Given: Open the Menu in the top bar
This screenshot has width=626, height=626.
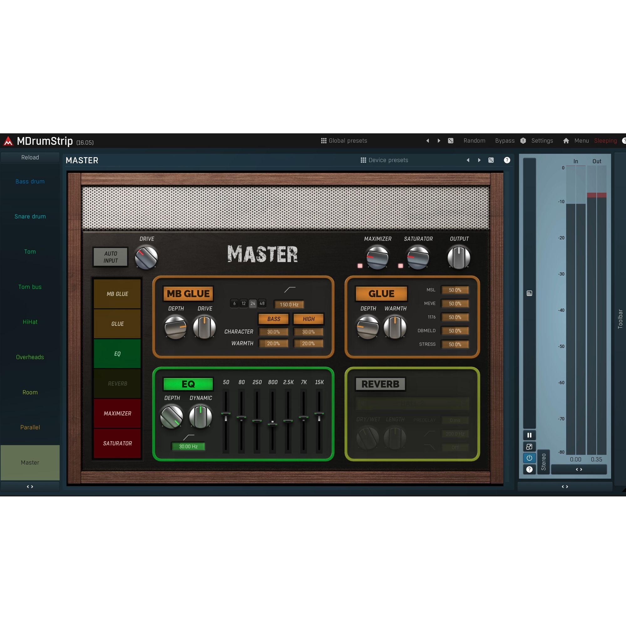Looking at the screenshot, I should [581, 141].
